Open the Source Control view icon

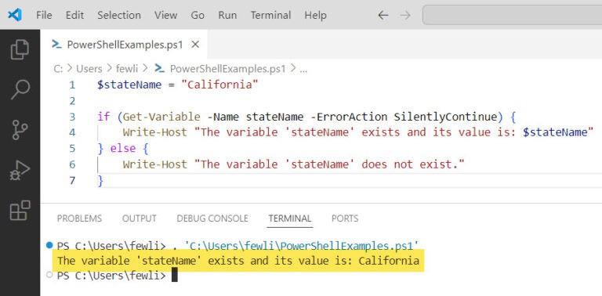[x=20, y=130]
